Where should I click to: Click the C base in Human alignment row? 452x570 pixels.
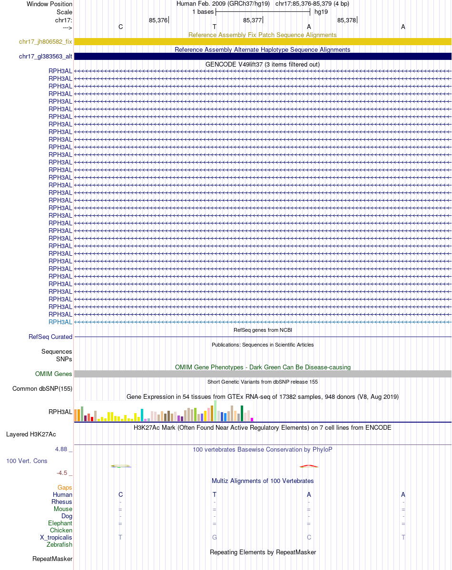pos(120,495)
